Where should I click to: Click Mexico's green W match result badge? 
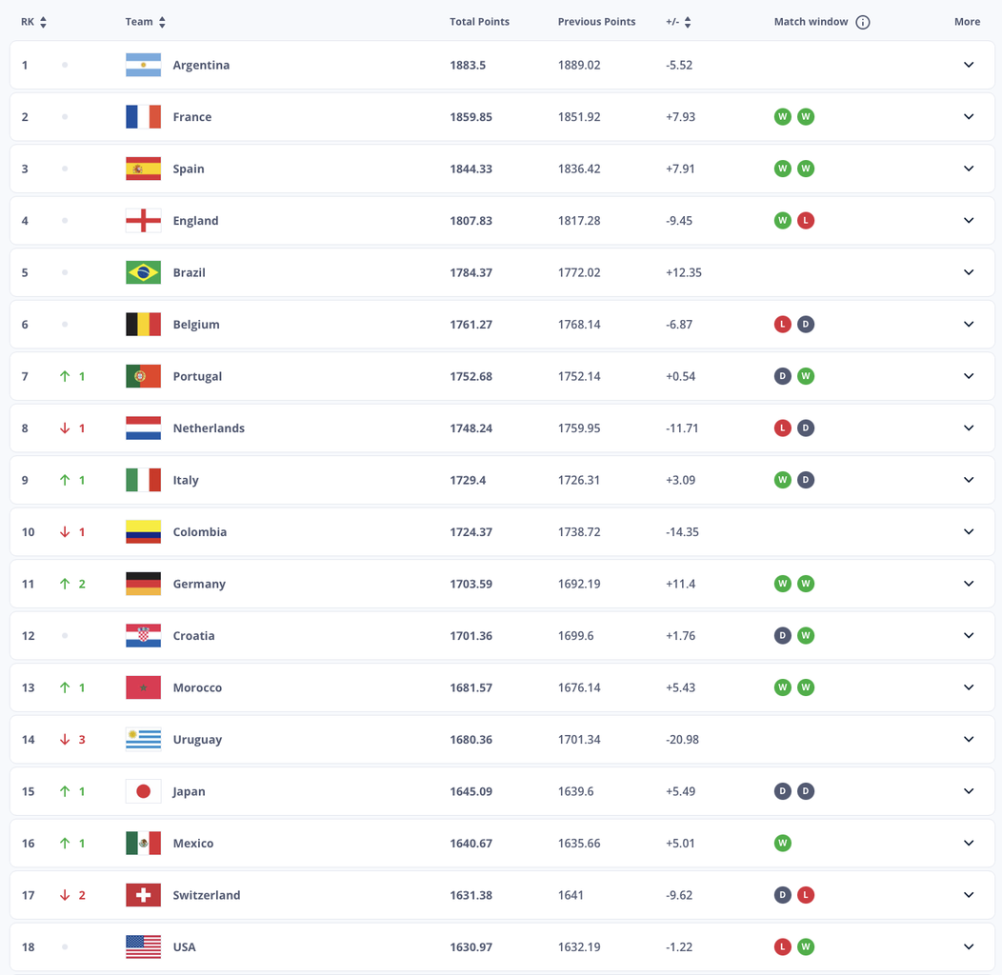point(783,844)
